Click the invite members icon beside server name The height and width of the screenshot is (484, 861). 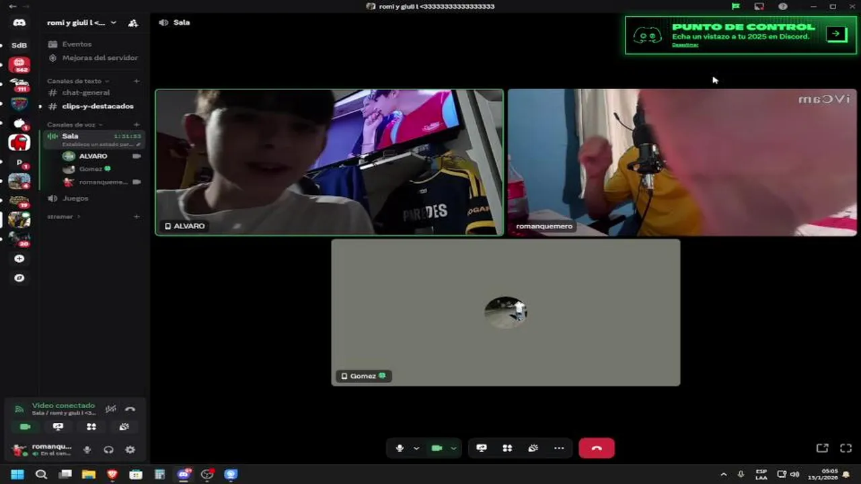133,23
